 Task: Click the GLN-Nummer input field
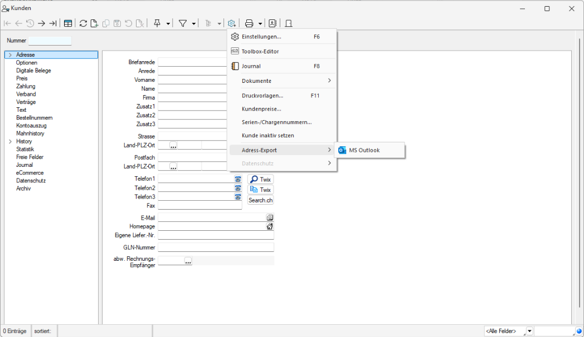coord(216,247)
